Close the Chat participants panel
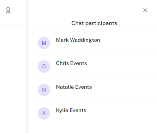156x133 pixels. pyautogui.click(x=145, y=10)
